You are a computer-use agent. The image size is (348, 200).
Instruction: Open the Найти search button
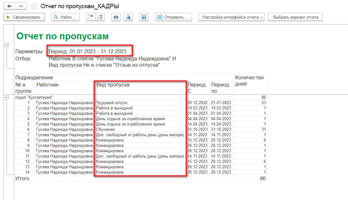(66, 17)
